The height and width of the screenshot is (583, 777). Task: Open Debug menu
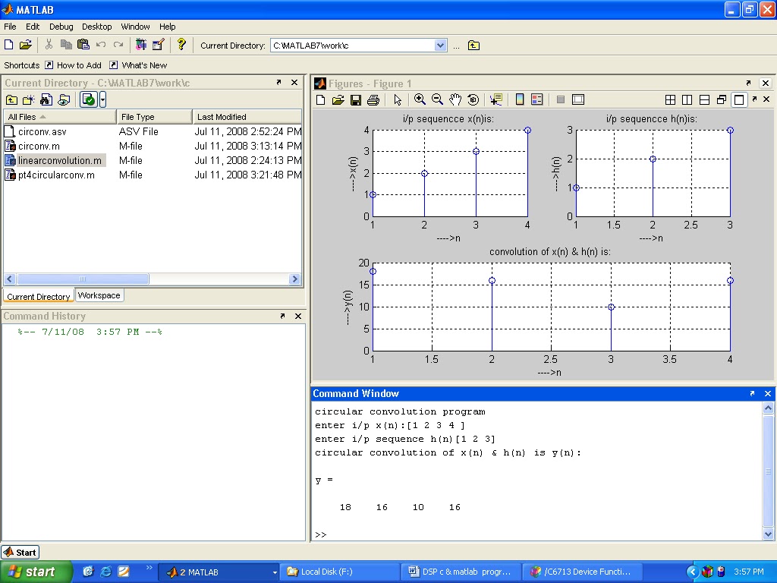point(61,27)
